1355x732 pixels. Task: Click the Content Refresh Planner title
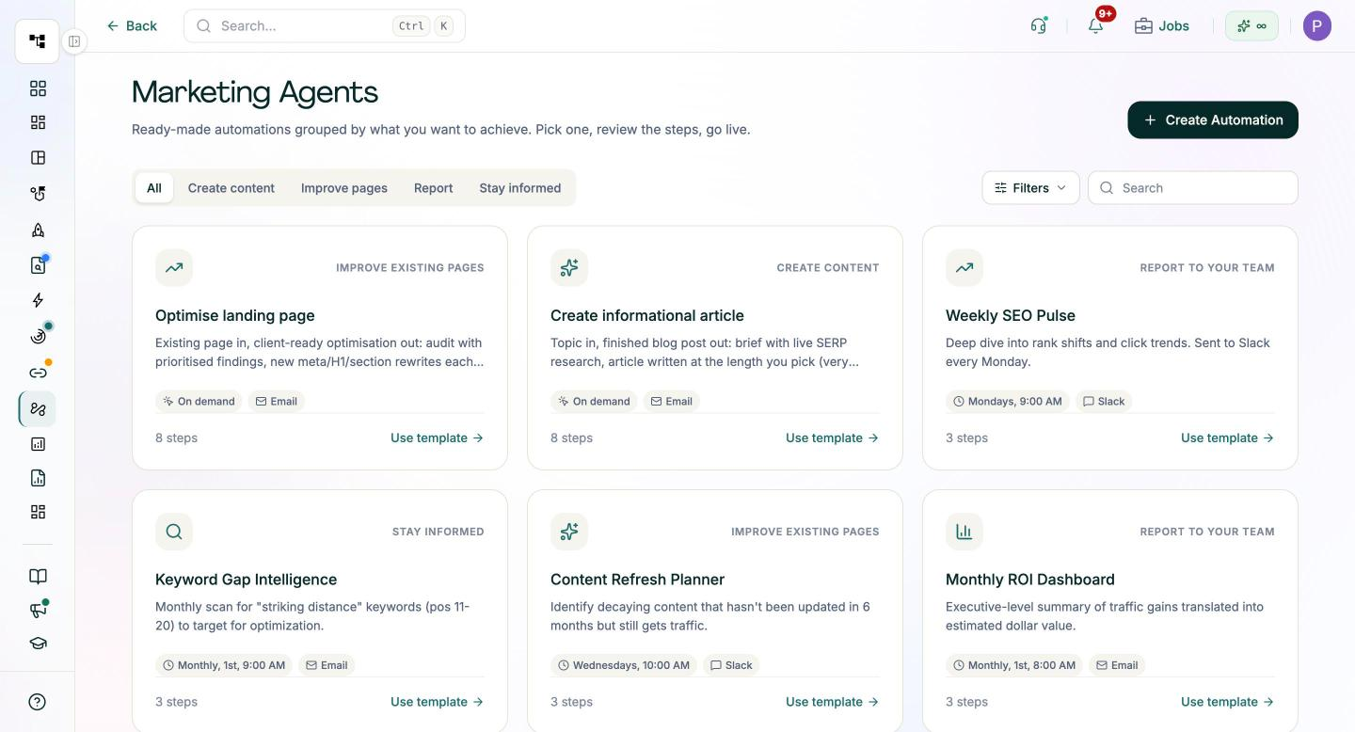637,580
